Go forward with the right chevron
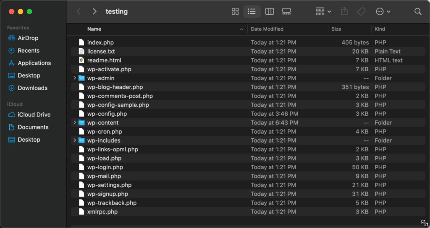This screenshot has height=228, width=430. (94, 11)
